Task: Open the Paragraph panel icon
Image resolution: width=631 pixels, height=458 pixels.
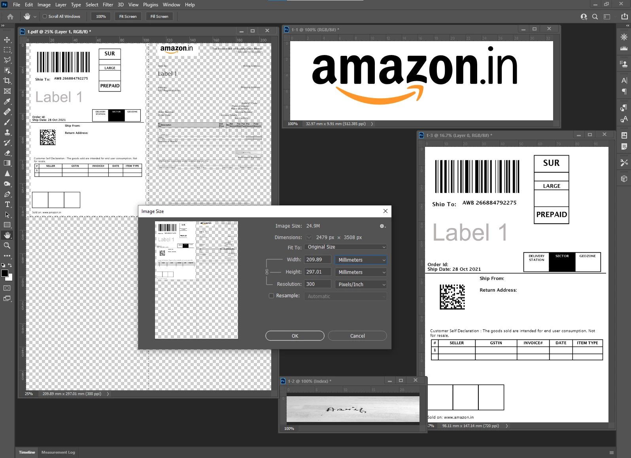Action: tap(624, 91)
